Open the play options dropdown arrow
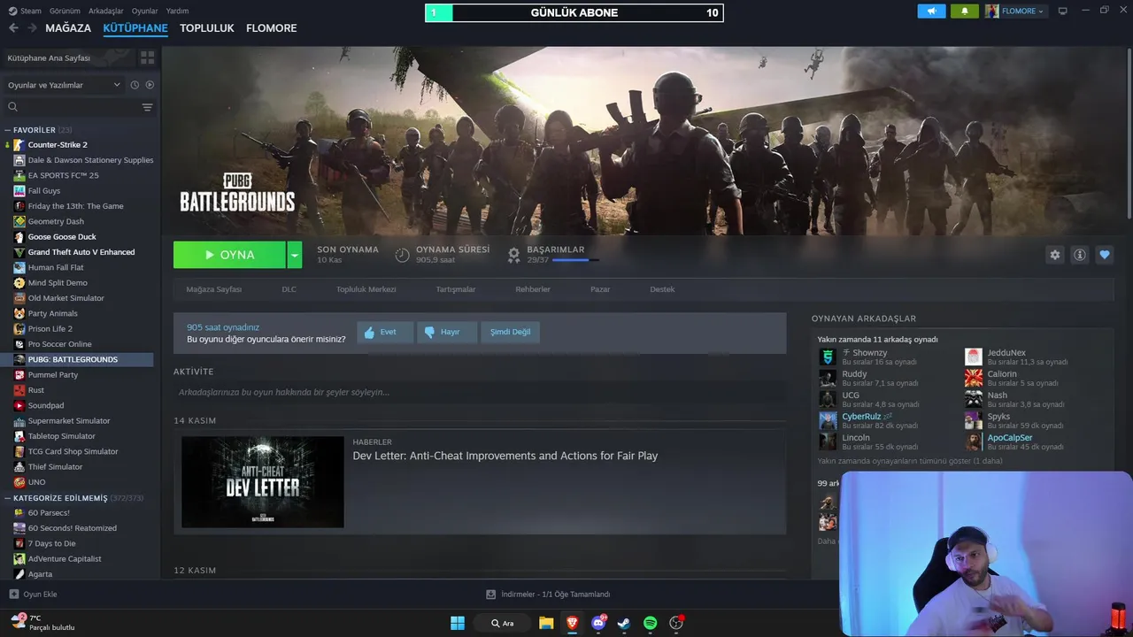This screenshot has width=1133, height=637. click(x=295, y=255)
